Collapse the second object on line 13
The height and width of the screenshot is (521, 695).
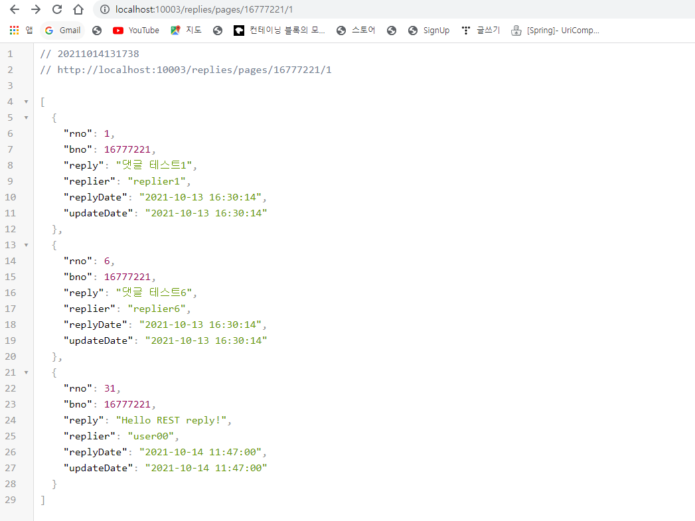[26, 245]
